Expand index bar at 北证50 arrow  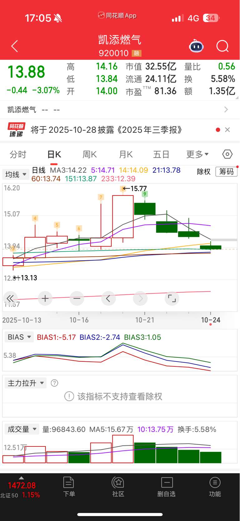21,478
